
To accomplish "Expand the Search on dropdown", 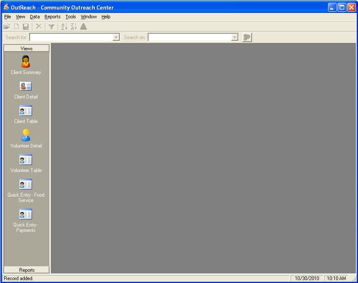I will [x=235, y=38].
